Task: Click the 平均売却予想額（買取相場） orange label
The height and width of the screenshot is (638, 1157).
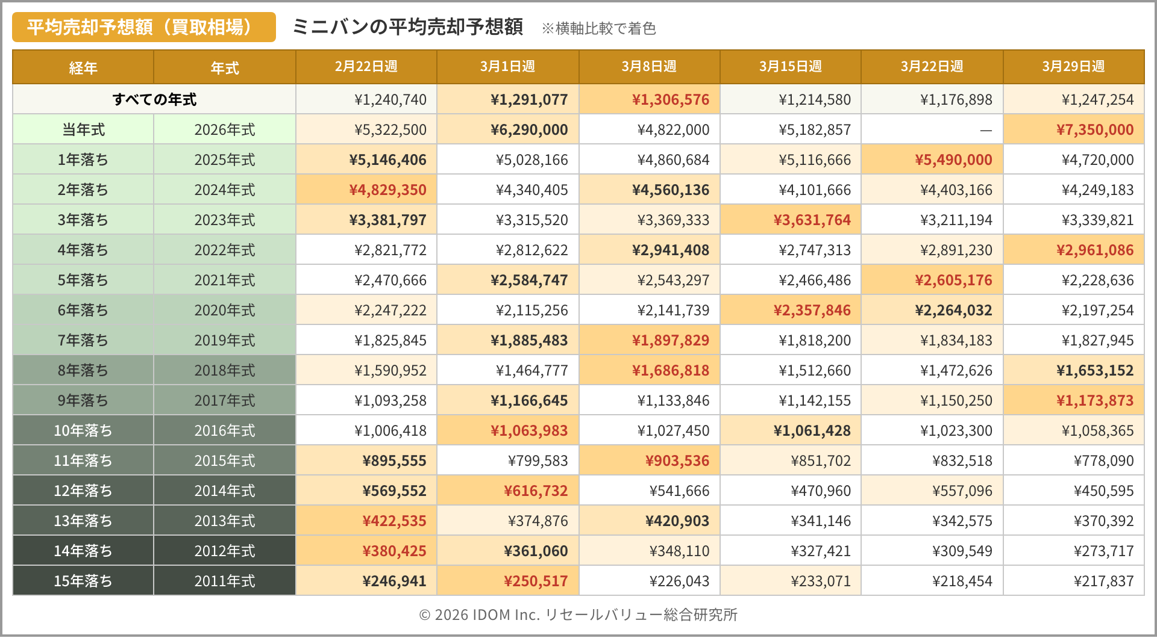Action: (x=143, y=27)
